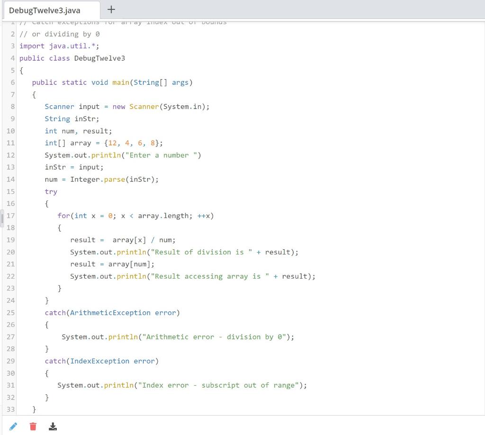Viewport: 485px width, 435px height.
Task: Save the file using the download icon
Action: (53, 426)
